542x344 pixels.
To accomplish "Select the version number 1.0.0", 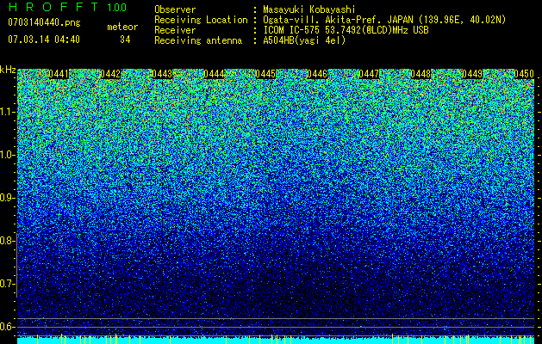I will click(116, 8).
